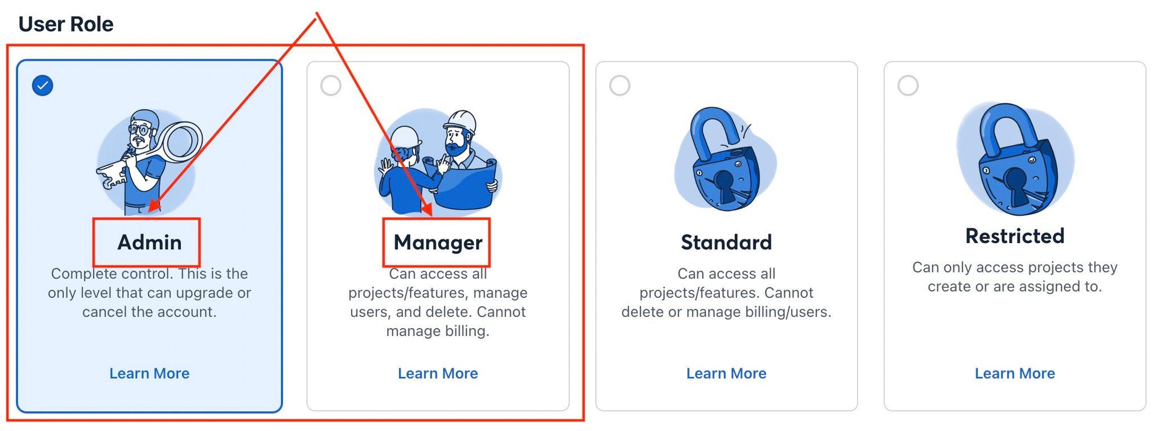Open Learn More under Admin
1163x431 pixels.
tap(149, 373)
